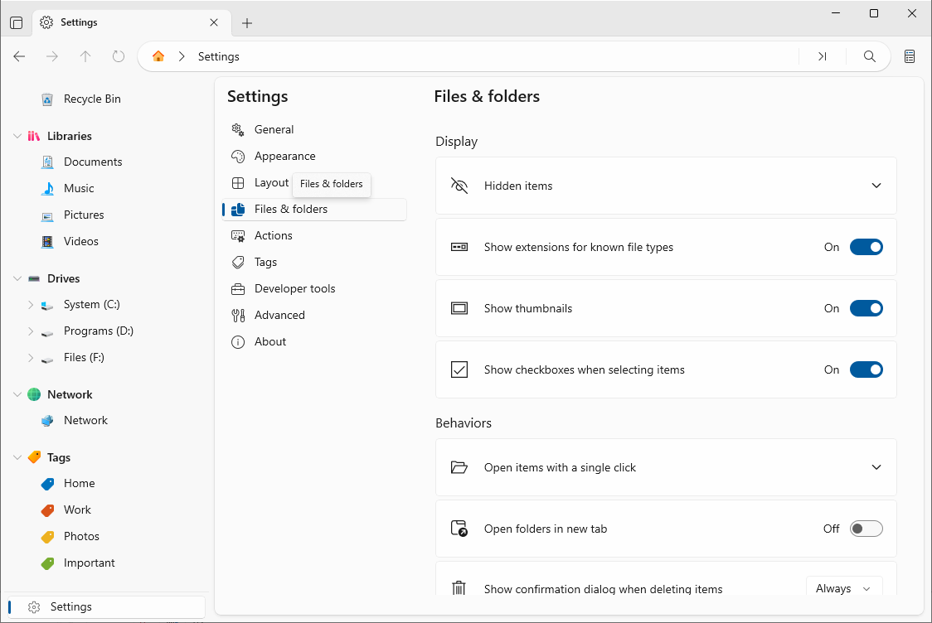The image size is (932, 623).
Task: Select Recycle Bin text in sidebar
Action: 92,99
